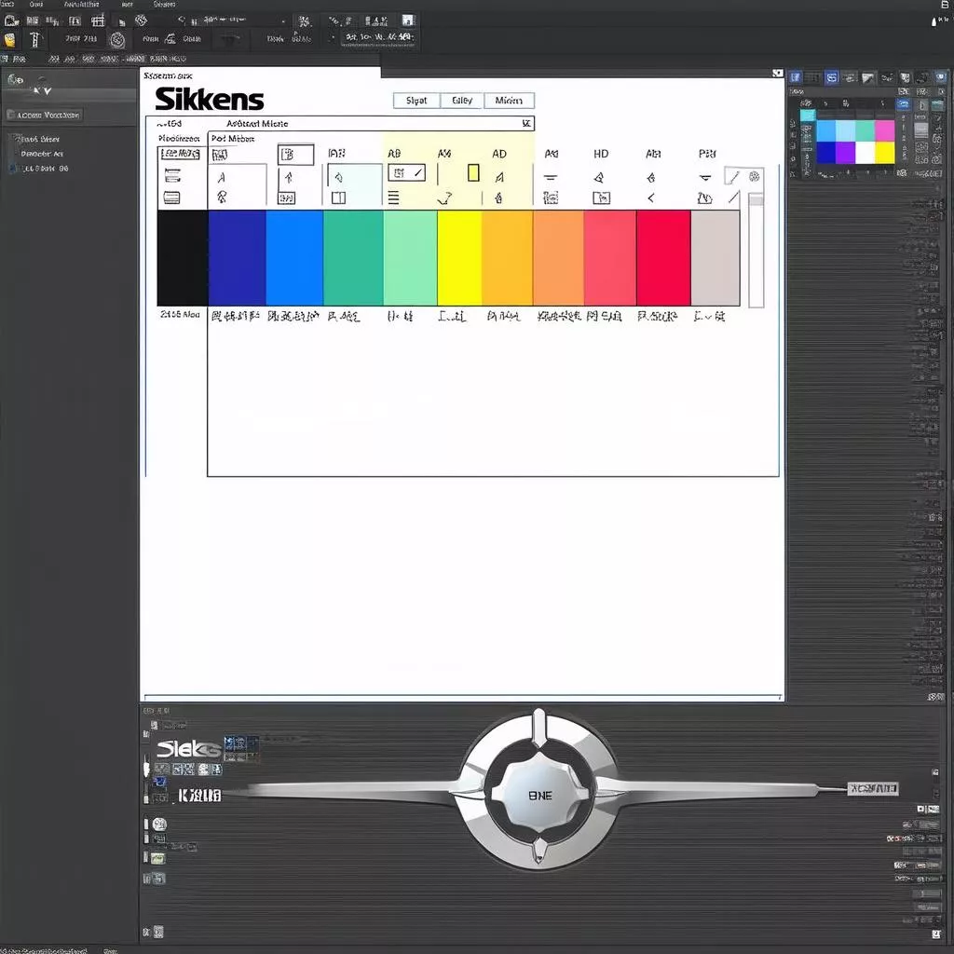Open the first tab in the Sikkens header
Image resolution: width=954 pixels, height=954 pixels.
click(x=416, y=101)
